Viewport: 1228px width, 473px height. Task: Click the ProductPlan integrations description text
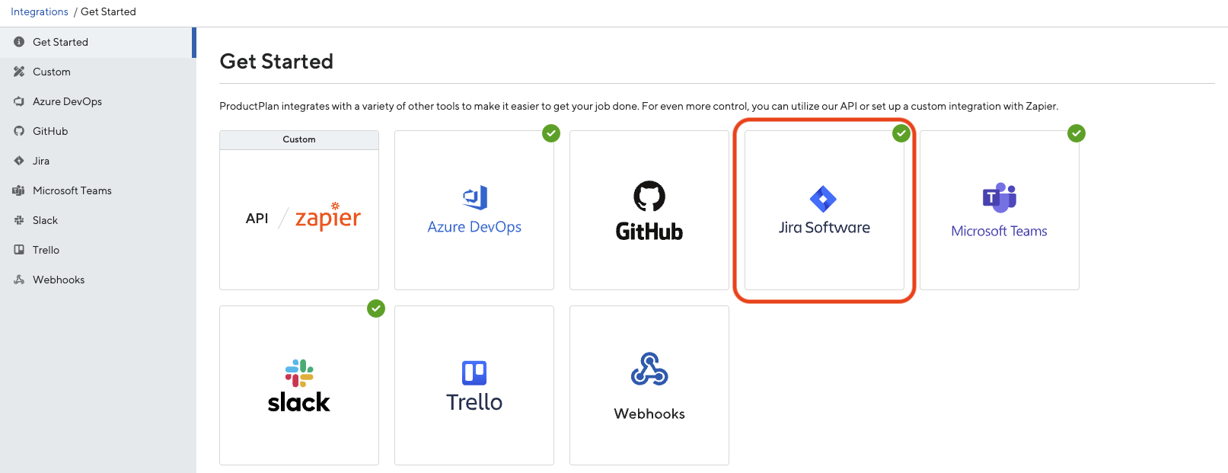(x=639, y=106)
